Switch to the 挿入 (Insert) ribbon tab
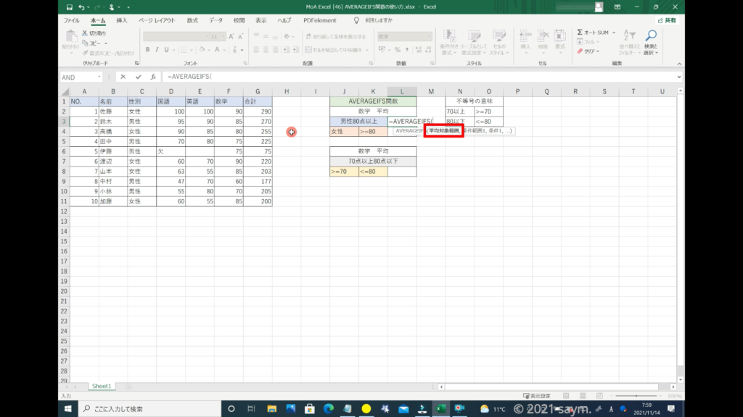 (x=122, y=20)
